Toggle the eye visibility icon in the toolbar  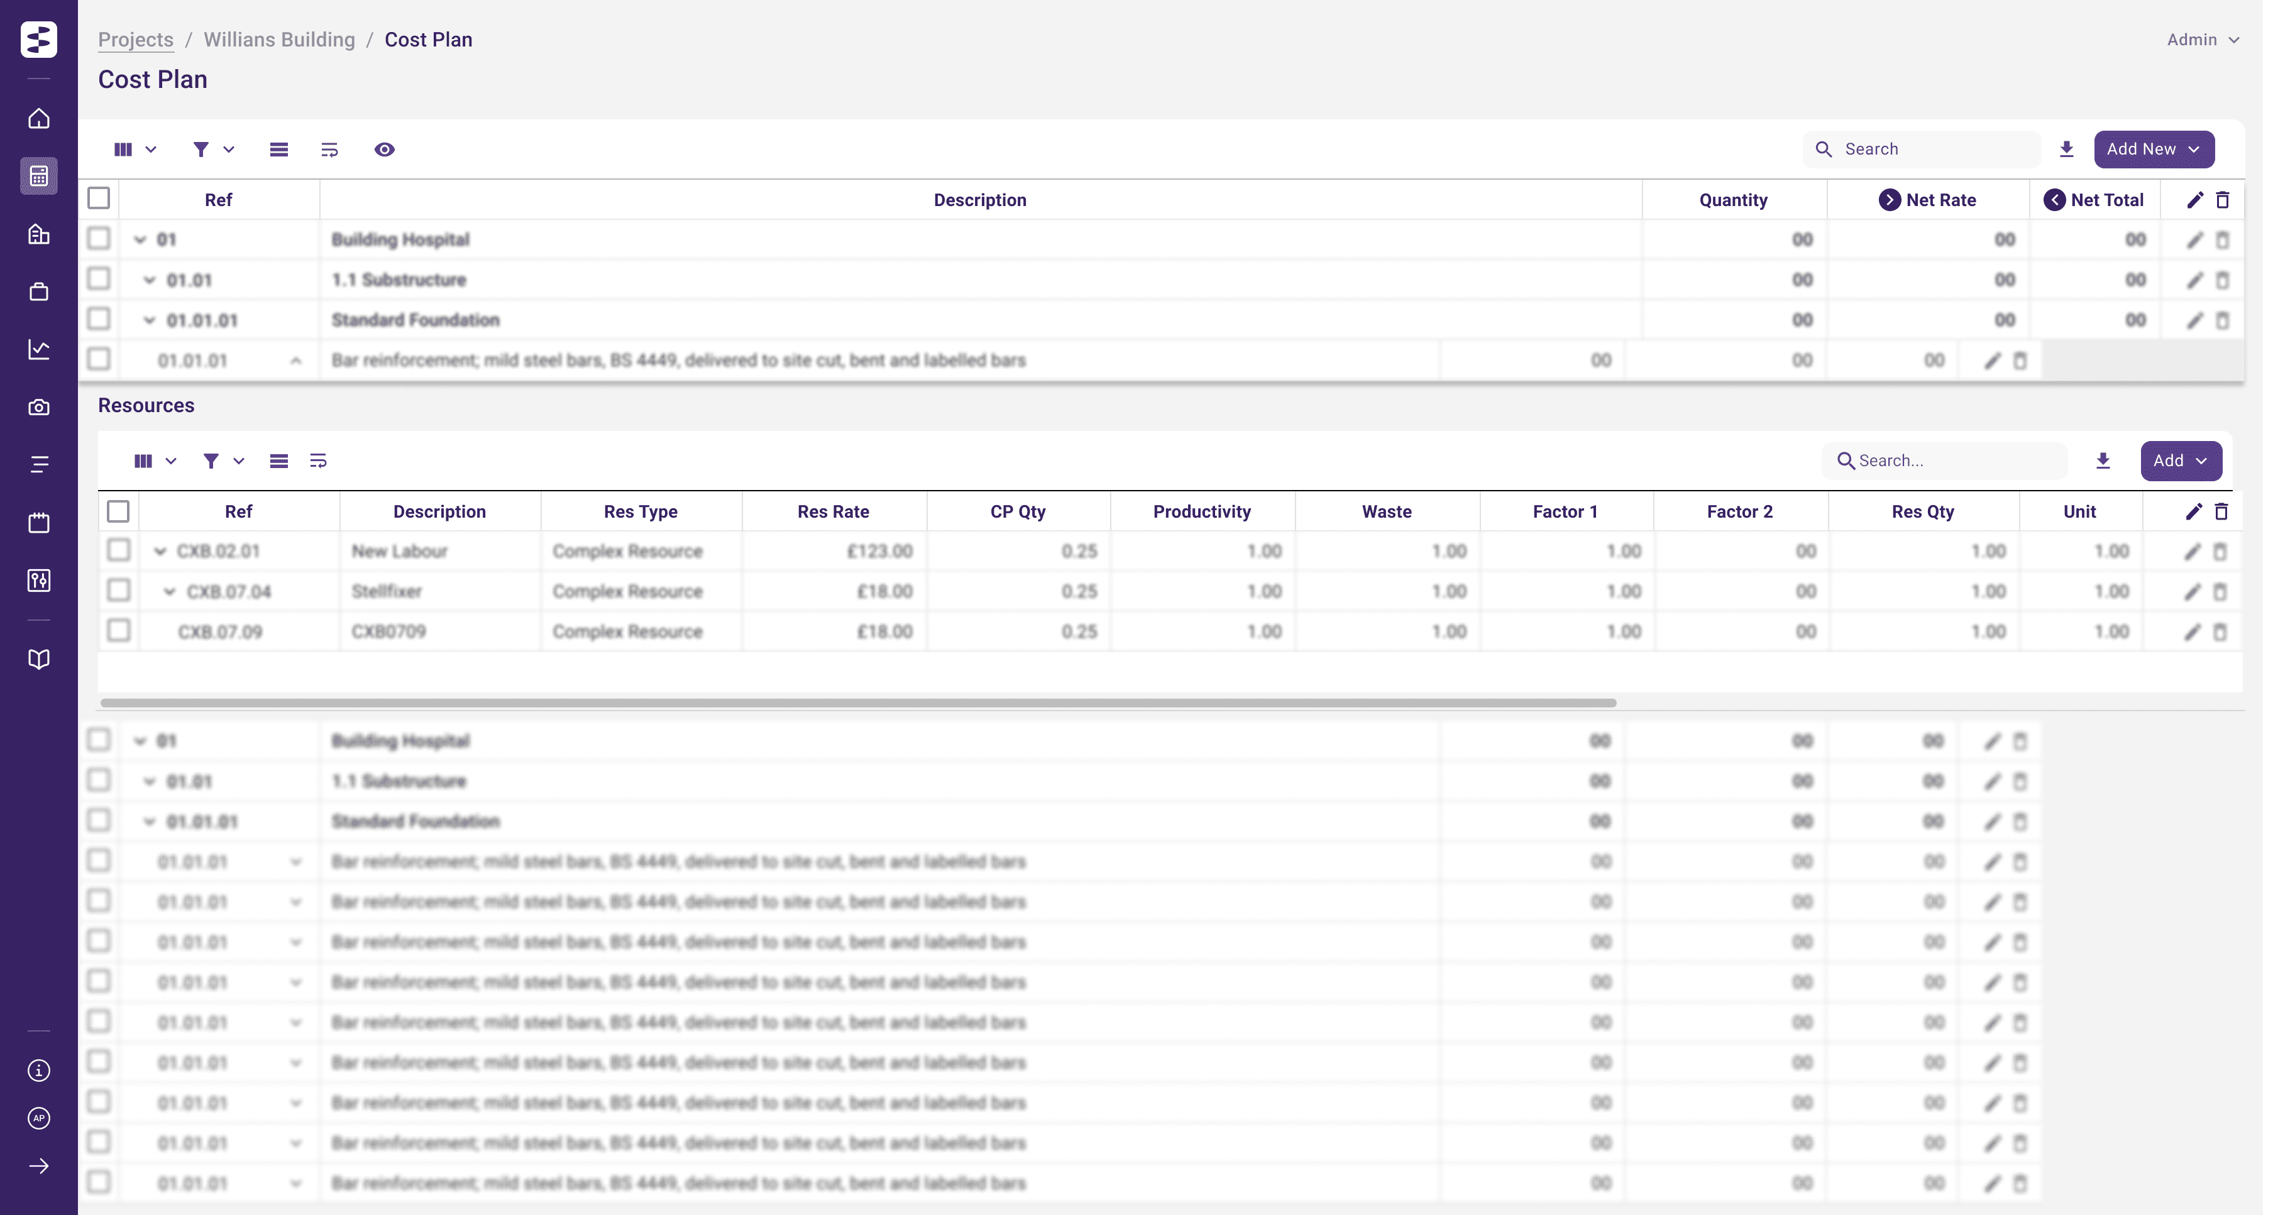[x=384, y=149]
